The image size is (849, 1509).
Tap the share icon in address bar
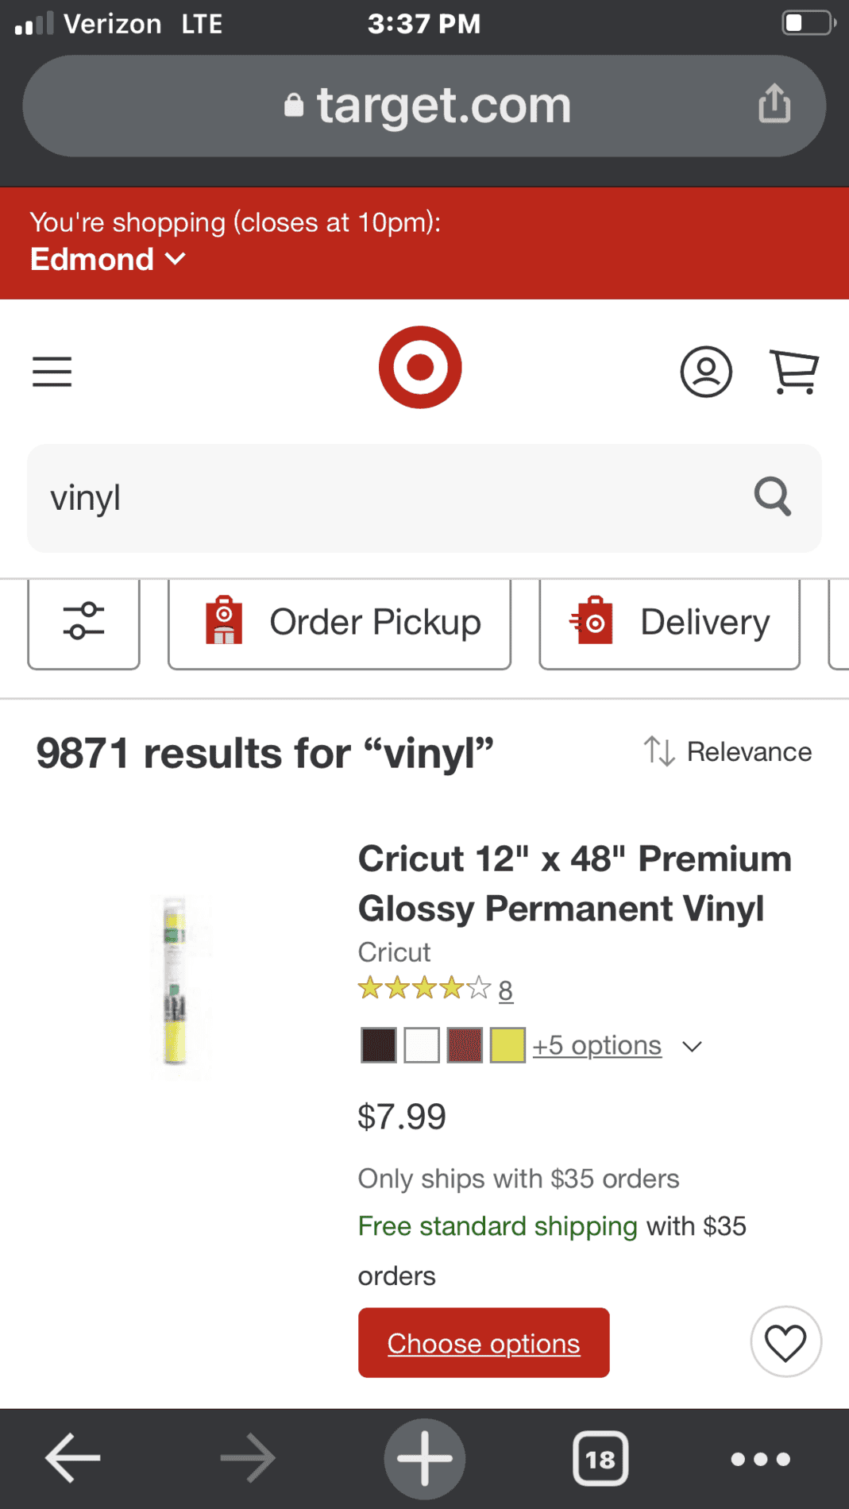point(774,104)
